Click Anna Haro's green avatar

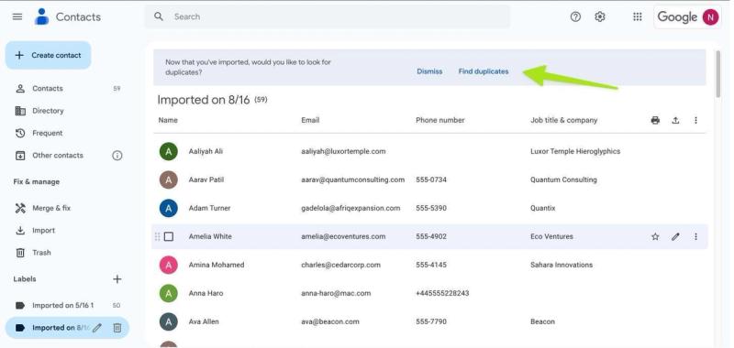tap(169, 294)
